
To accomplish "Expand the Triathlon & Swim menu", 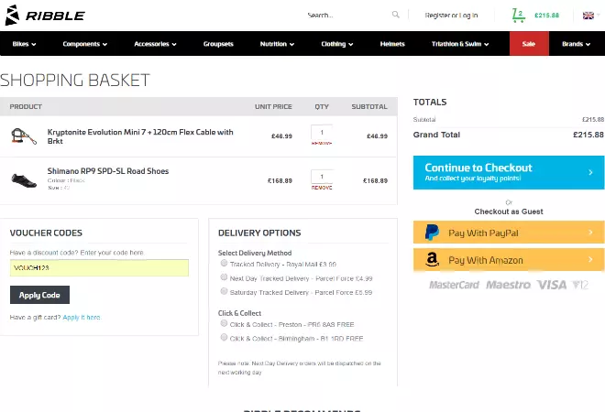I will pyautogui.click(x=460, y=44).
